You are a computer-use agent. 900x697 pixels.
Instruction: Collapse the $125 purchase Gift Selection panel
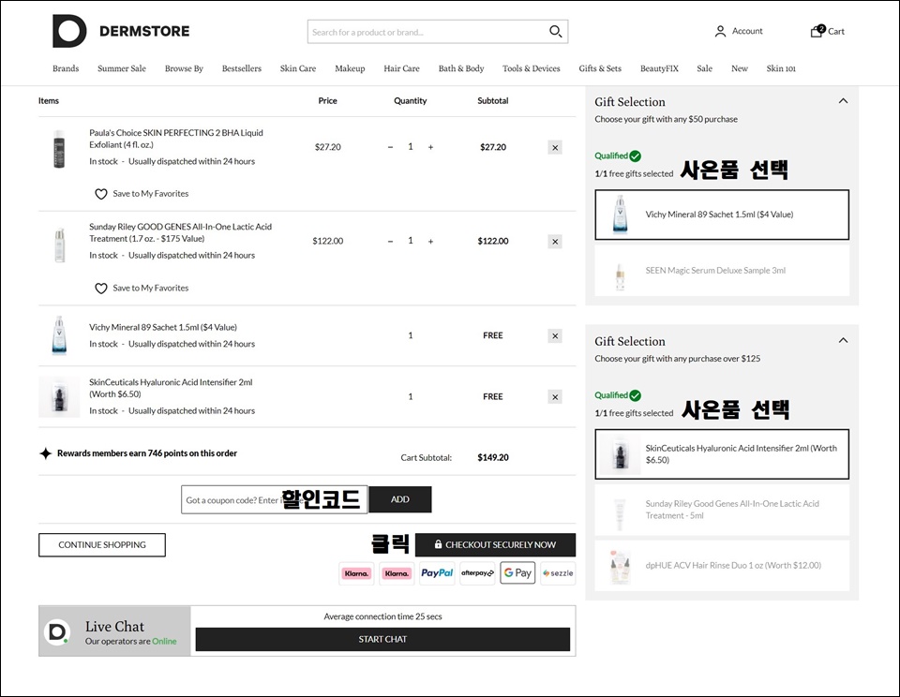(x=843, y=340)
